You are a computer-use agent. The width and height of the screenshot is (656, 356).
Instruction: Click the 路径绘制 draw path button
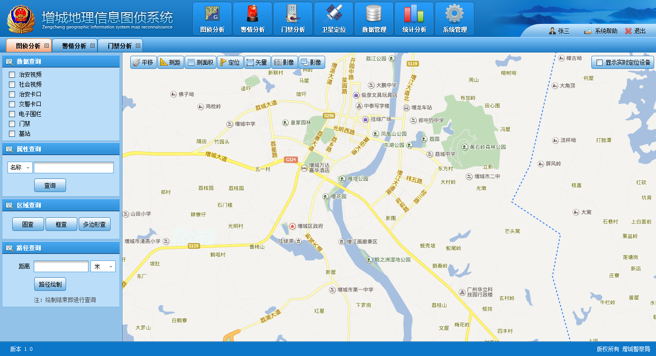[x=50, y=284]
